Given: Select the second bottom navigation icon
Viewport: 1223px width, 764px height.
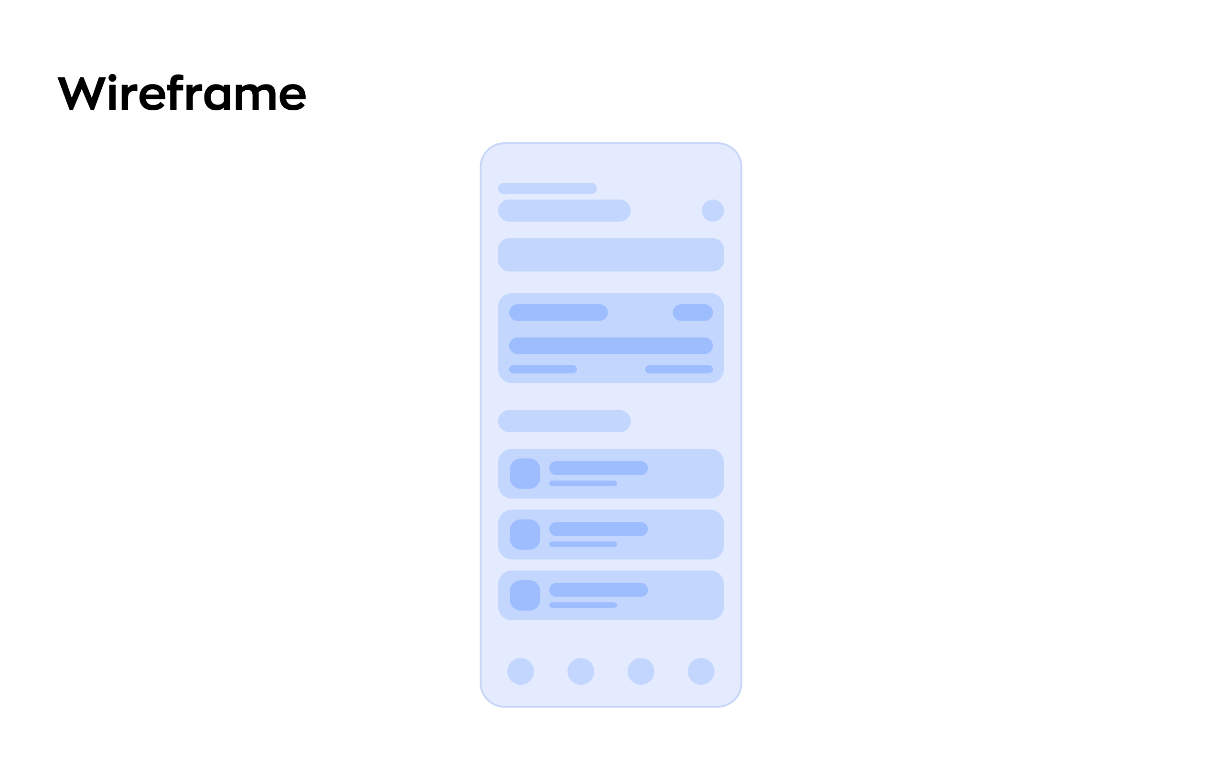Looking at the screenshot, I should 581,667.
